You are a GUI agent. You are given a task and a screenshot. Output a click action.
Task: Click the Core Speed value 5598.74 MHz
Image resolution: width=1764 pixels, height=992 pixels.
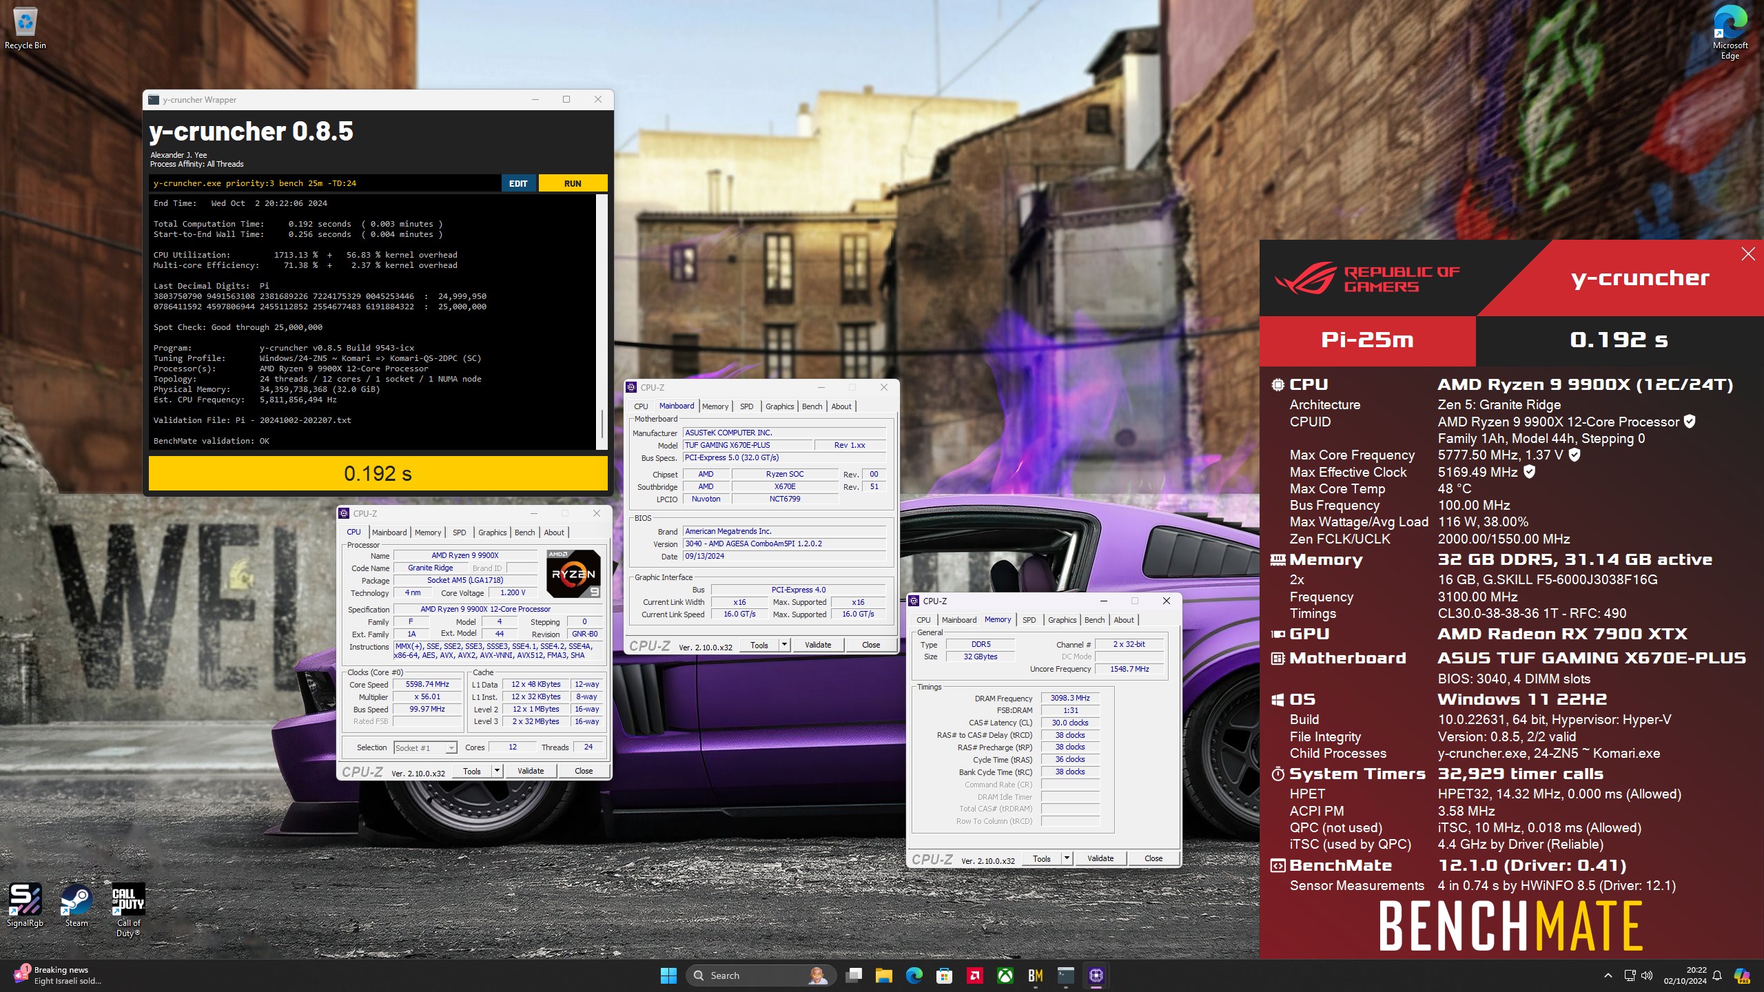[427, 684]
